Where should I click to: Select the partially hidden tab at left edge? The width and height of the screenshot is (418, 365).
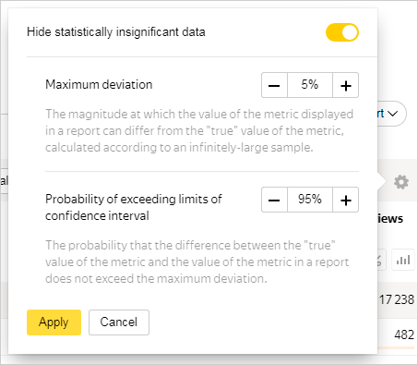coord(4,181)
